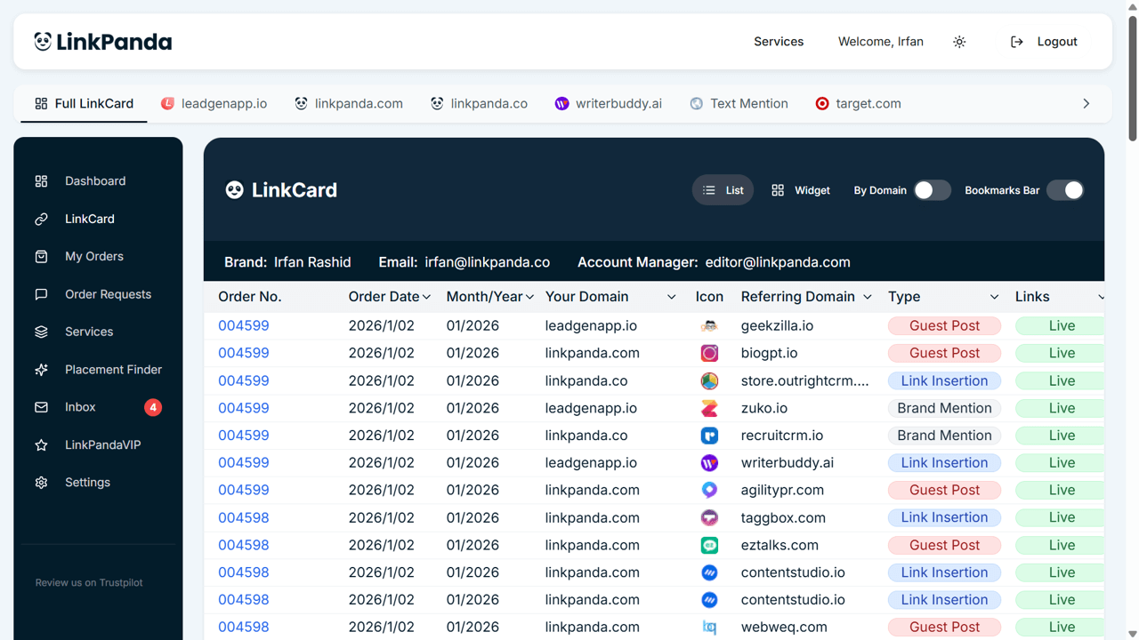Image resolution: width=1139 pixels, height=640 pixels.
Task: Toggle the By Domain switch
Action: (x=932, y=189)
